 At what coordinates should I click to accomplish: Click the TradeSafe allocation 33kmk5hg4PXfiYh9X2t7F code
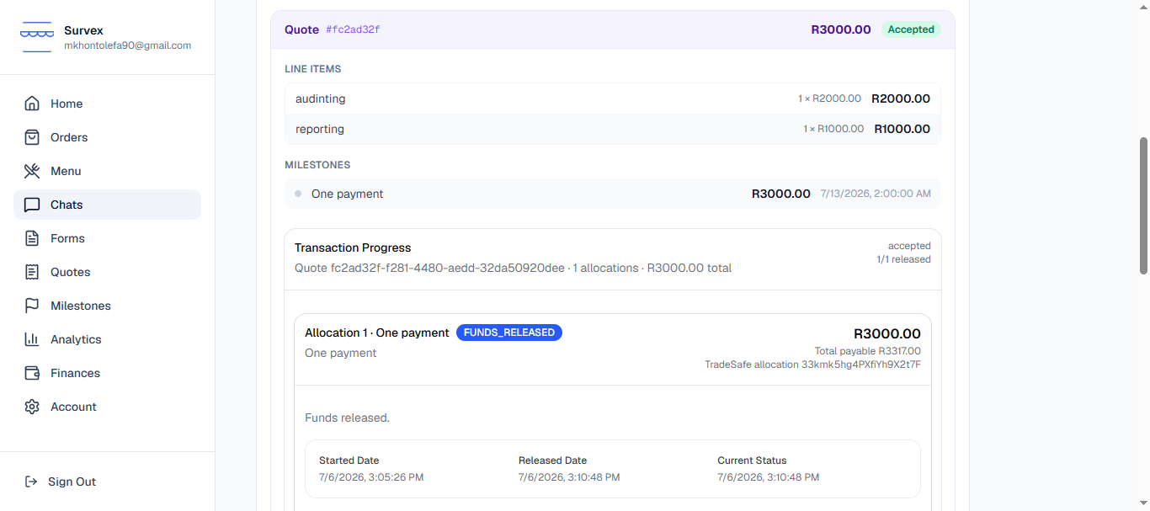[x=812, y=365]
